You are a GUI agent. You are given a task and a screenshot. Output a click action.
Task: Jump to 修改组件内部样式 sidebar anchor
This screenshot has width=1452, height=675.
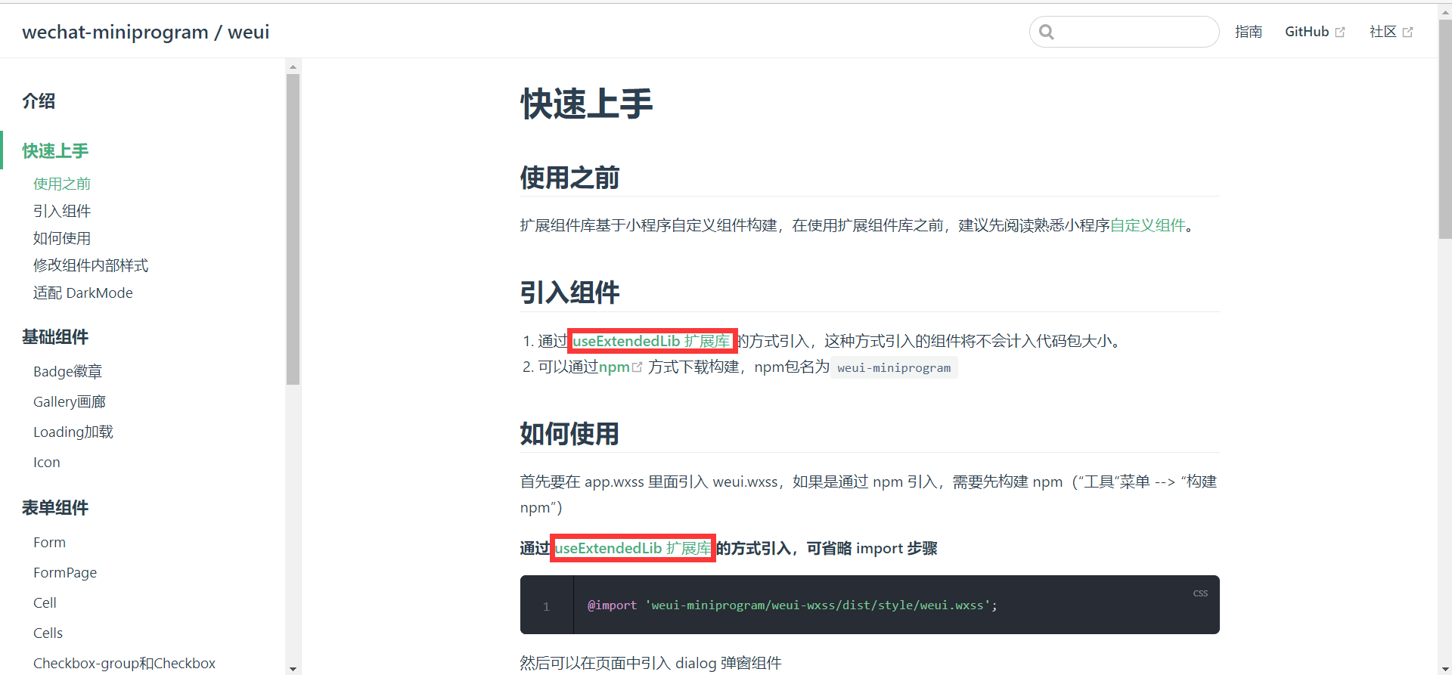[x=91, y=265]
